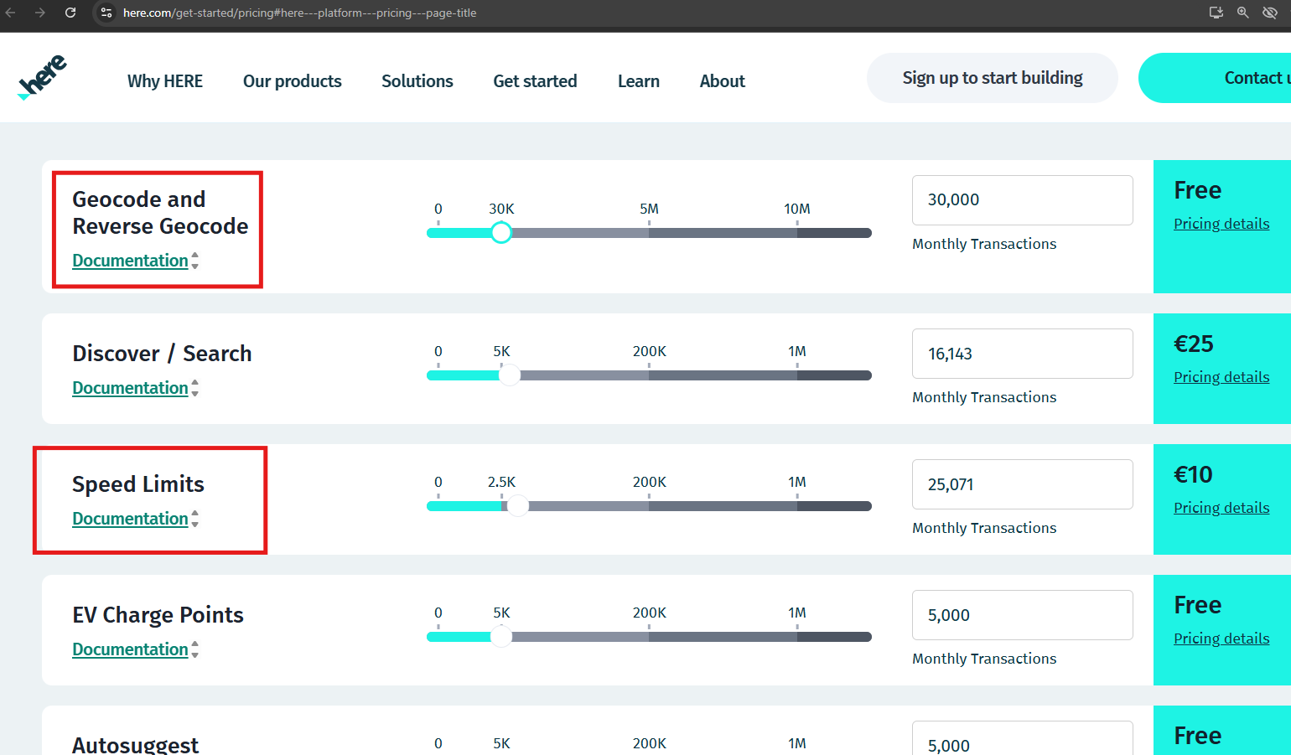Click the Discover / Search slider handle

510,375
